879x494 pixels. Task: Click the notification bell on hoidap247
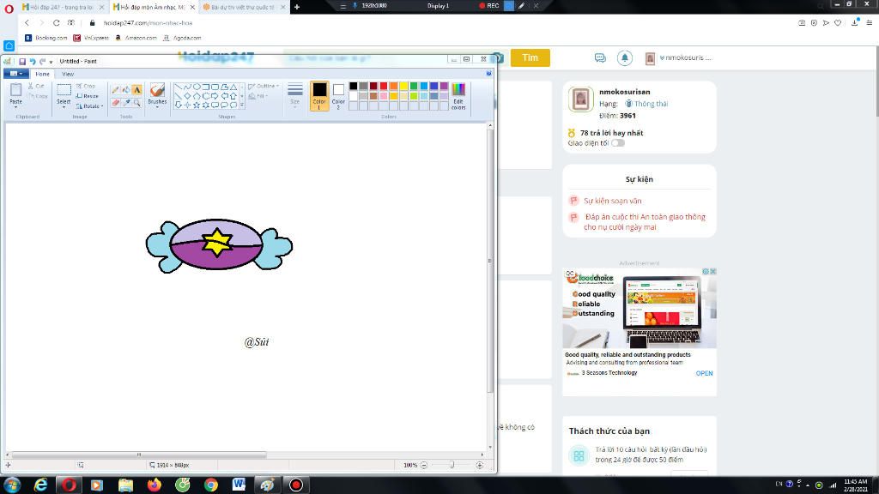tap(625, 57)
